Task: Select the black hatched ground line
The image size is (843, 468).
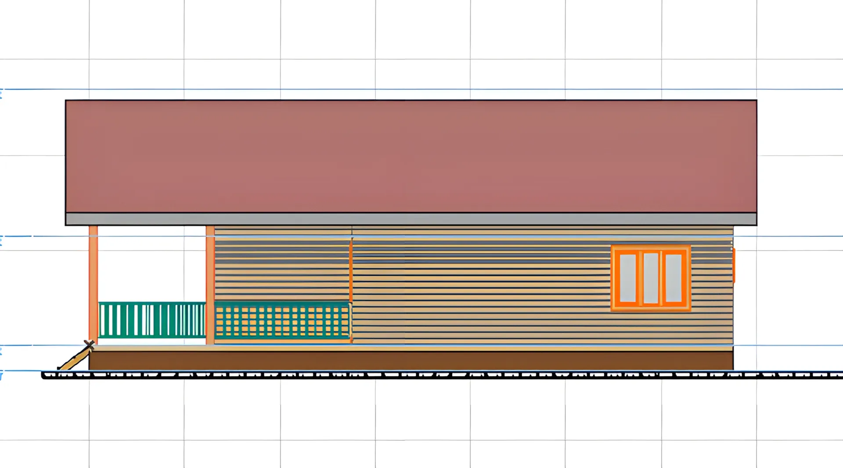Action: pyautogui.click(x=439, y=375)
